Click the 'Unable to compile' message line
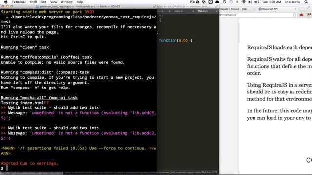312x175 pixels. (63, 62)
